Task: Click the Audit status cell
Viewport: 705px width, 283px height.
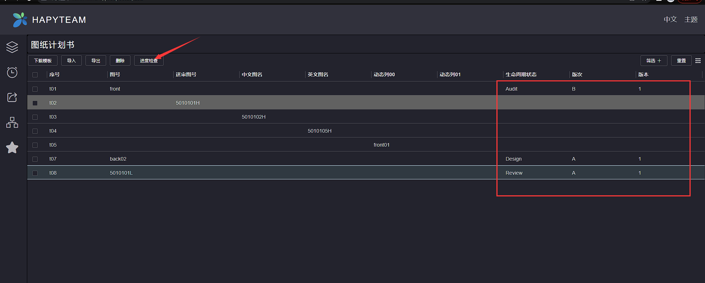Action: pos(512,89)
